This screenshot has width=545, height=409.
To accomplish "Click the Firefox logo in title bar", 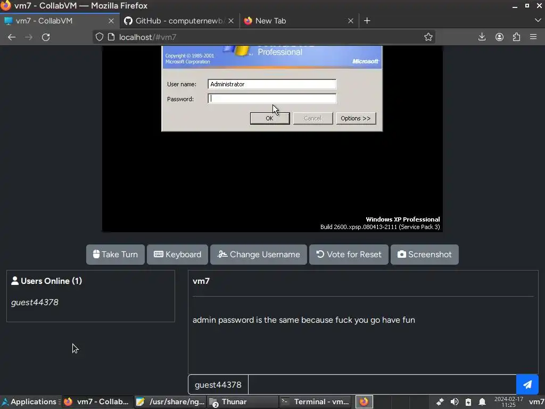I will pos(6,5).
